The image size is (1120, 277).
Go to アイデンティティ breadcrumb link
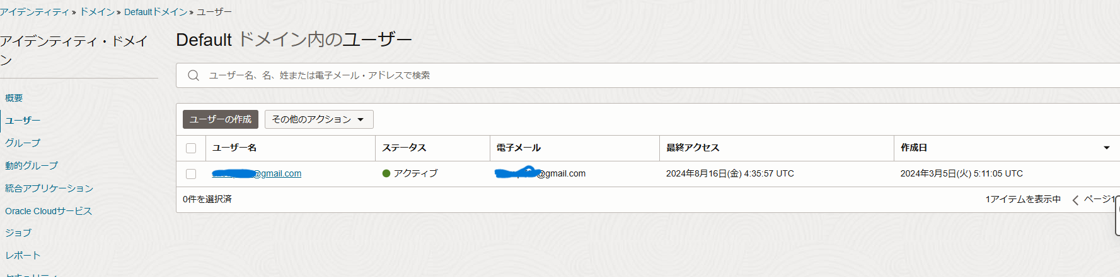34,12
